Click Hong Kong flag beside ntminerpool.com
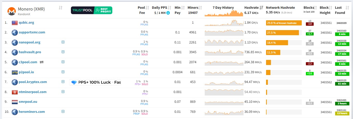The width and height of the screenshot is (353, 119). pos(14,92)
